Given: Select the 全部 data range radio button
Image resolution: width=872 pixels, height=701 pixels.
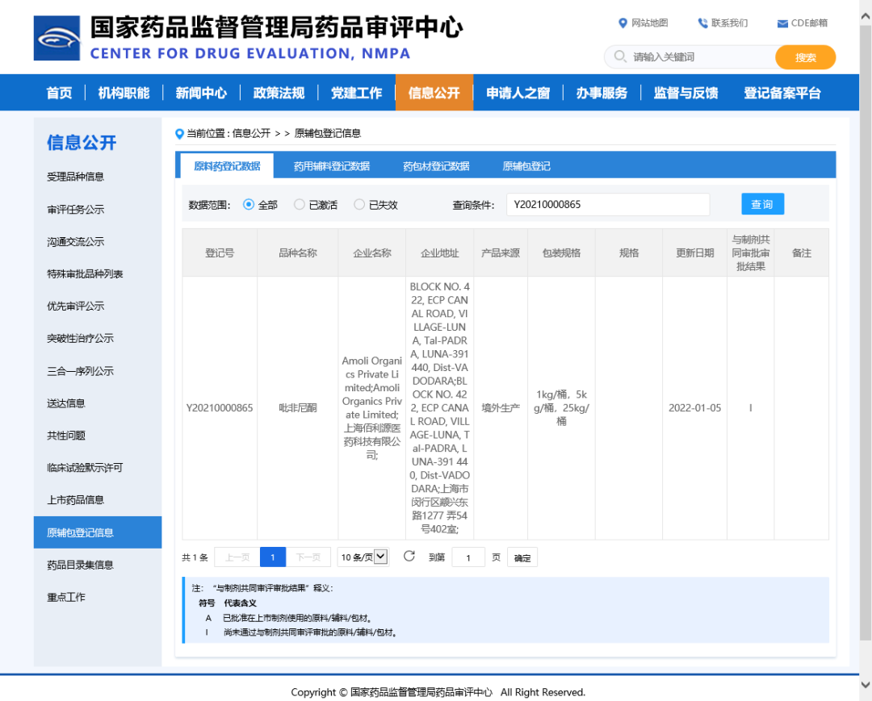Looking at the screenshot, I should point(249,205).
